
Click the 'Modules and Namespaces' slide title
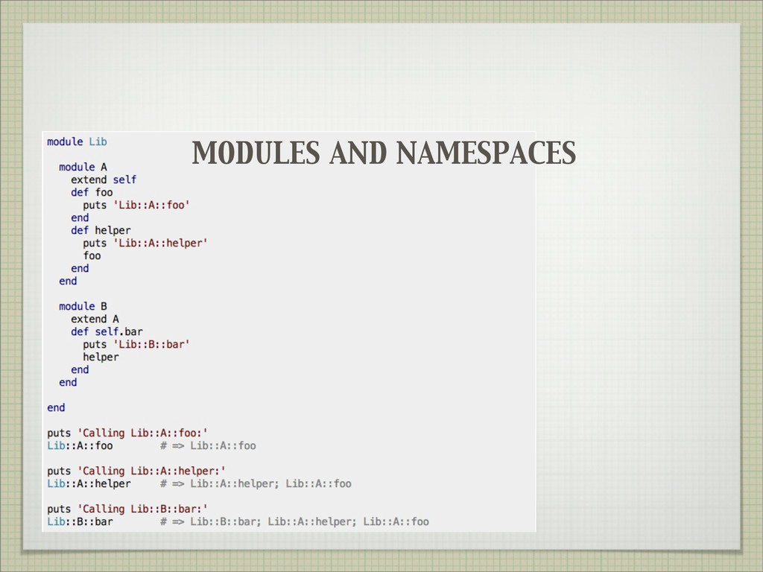coord(384,154)
